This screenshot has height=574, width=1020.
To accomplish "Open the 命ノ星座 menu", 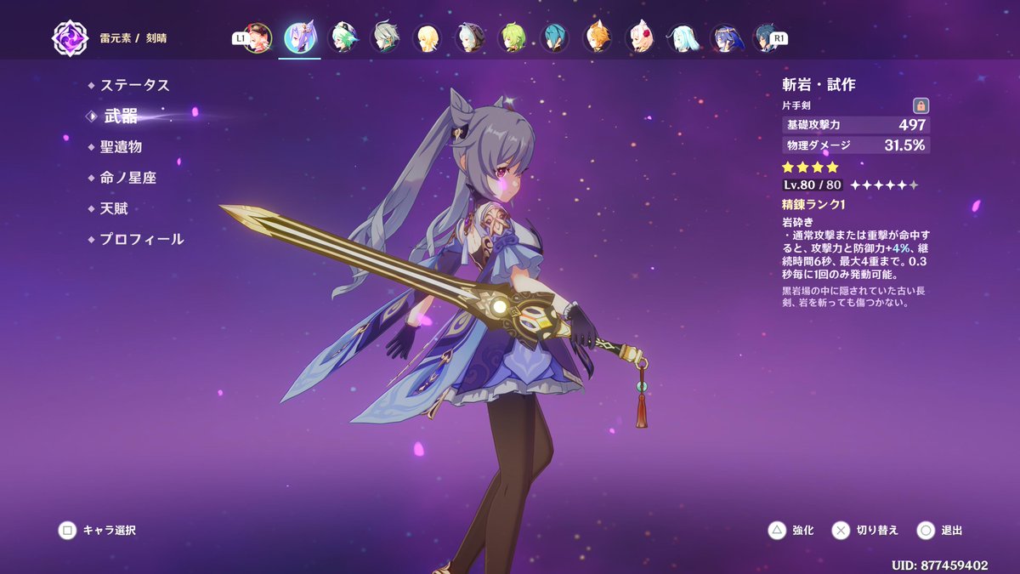I will (x=127, y=178).
